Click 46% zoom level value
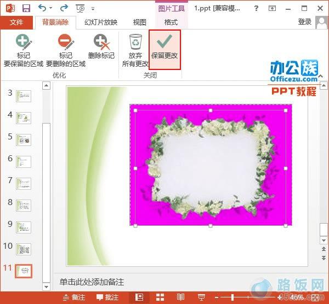 pos(297,297)
